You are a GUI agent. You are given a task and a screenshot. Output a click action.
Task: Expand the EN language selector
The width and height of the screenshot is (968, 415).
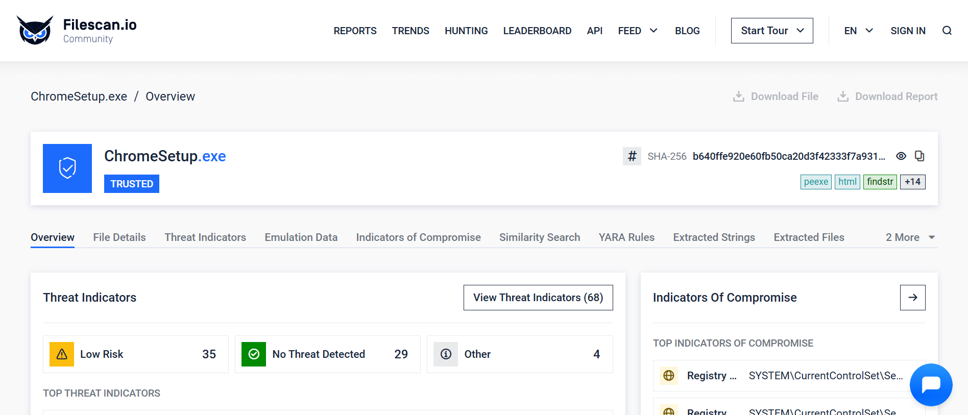tap(858, 31)
